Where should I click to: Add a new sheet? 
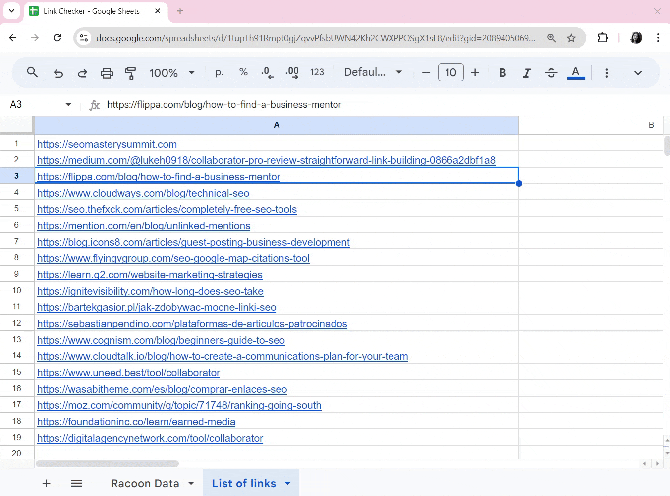click(x=47, y=483)
